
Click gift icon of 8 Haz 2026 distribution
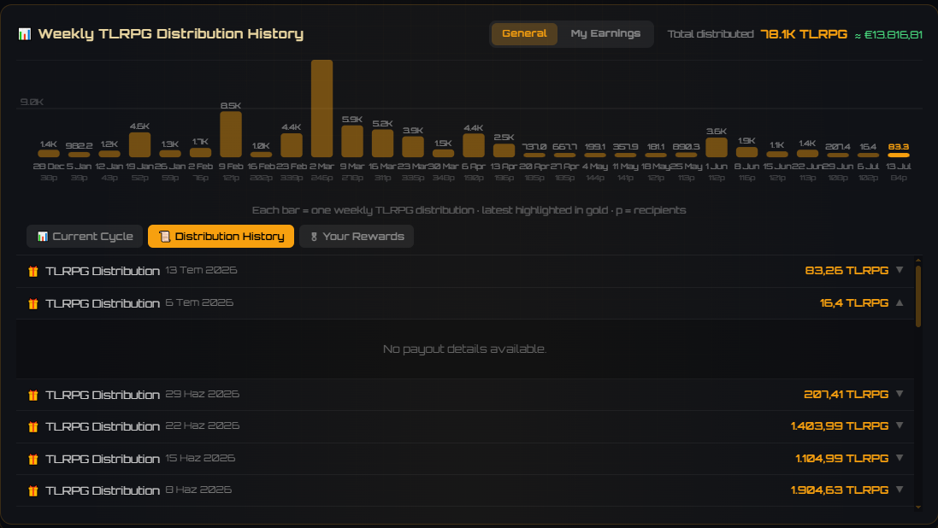click(x=32, y=491)
